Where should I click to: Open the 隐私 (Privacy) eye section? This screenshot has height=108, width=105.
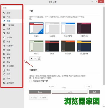[12, 62]
